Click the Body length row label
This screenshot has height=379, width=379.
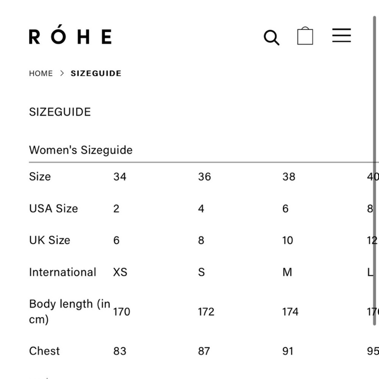pyautogui.click(x=70, y=312)
